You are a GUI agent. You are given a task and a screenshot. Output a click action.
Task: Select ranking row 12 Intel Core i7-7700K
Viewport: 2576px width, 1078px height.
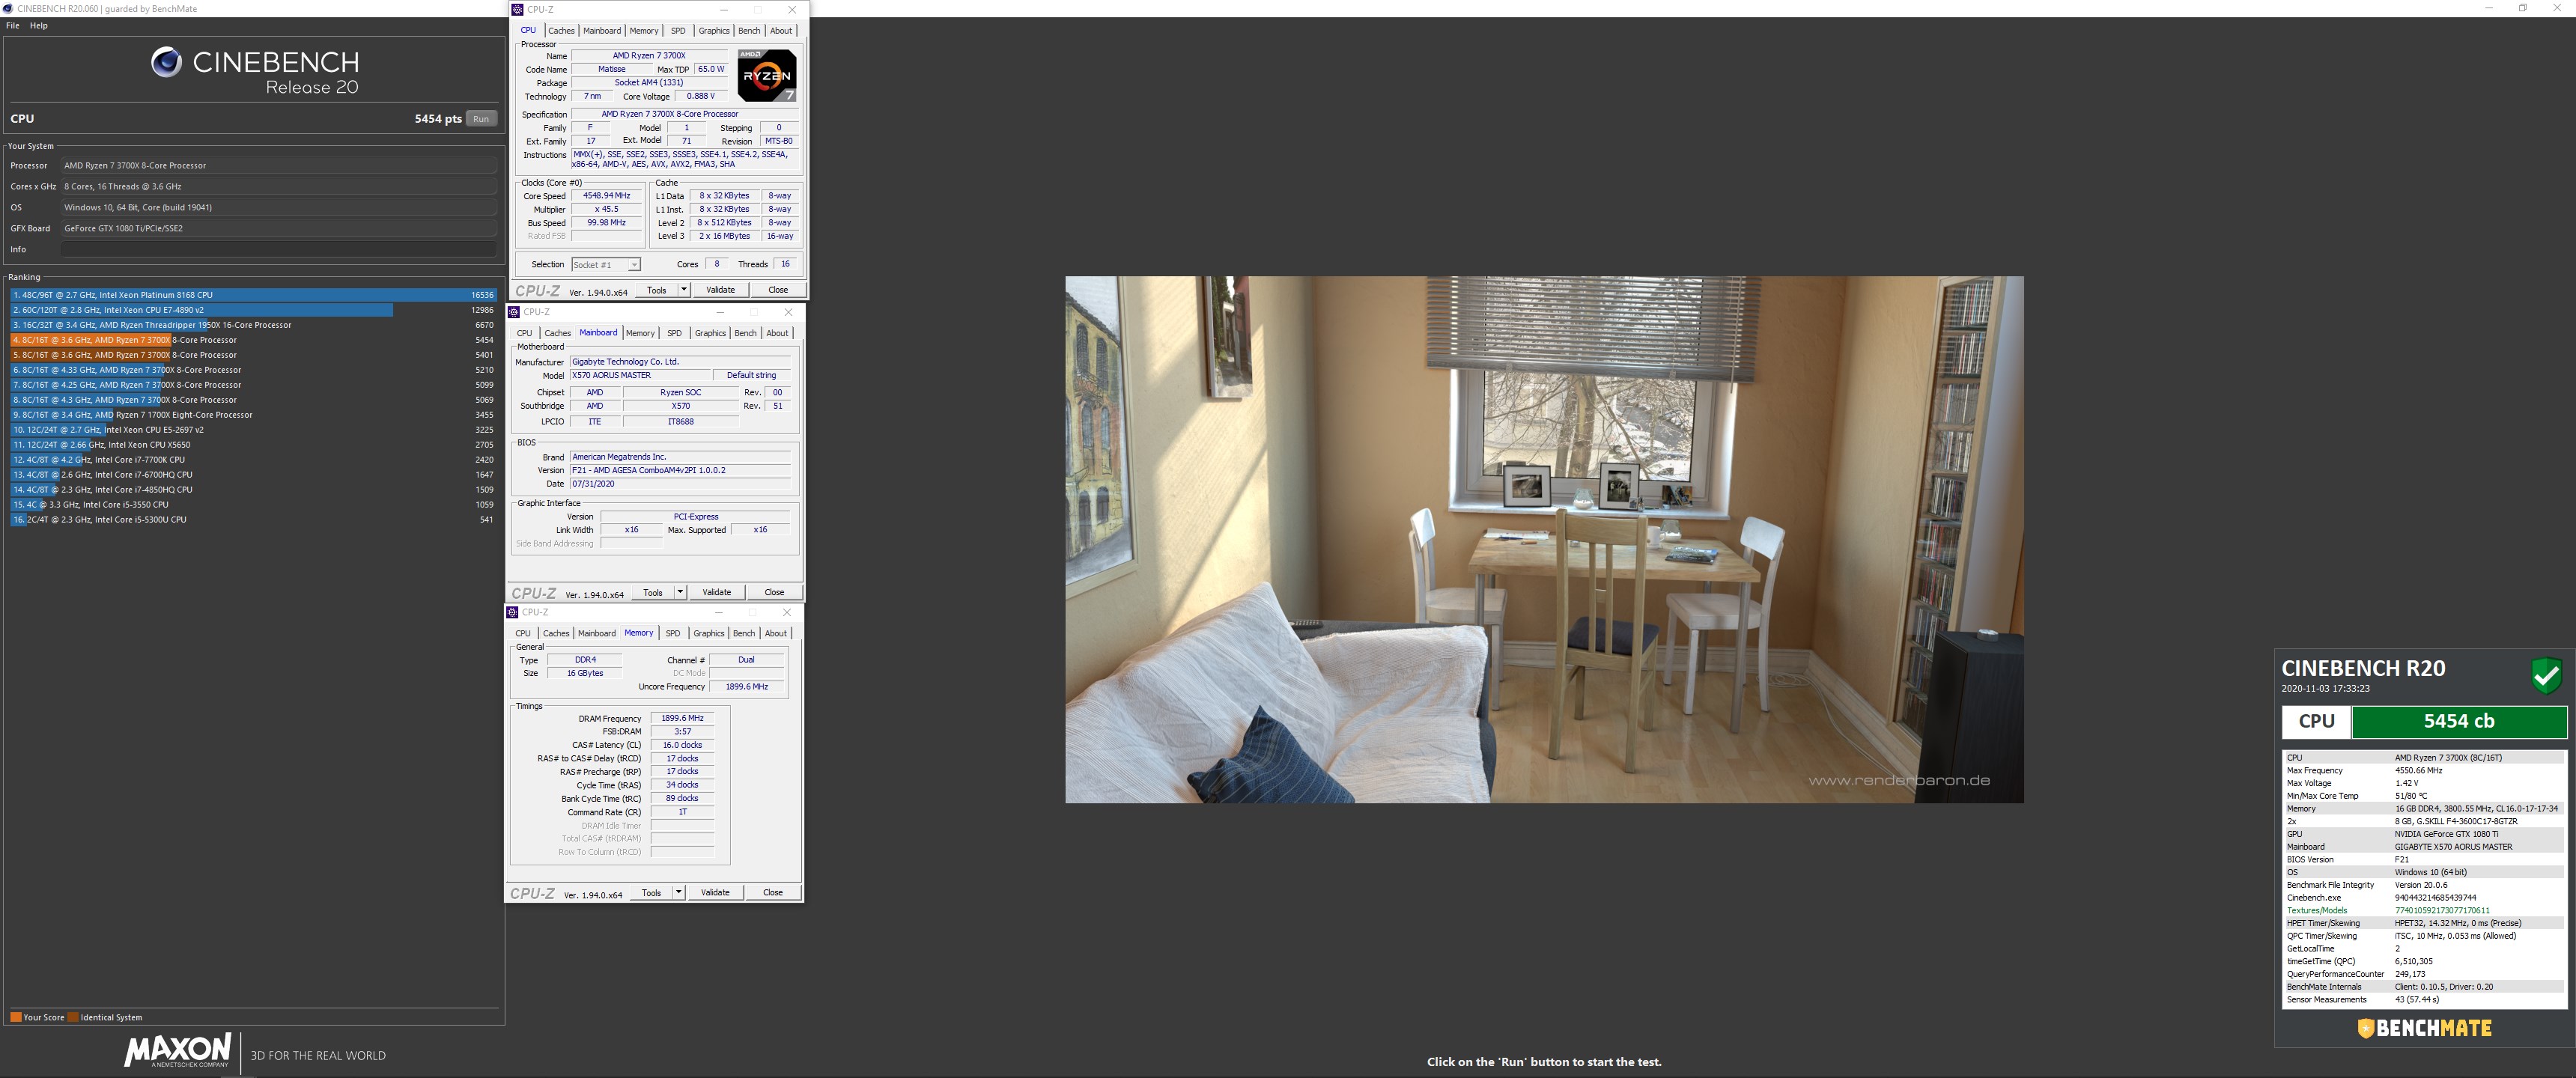tap(253, 460)
